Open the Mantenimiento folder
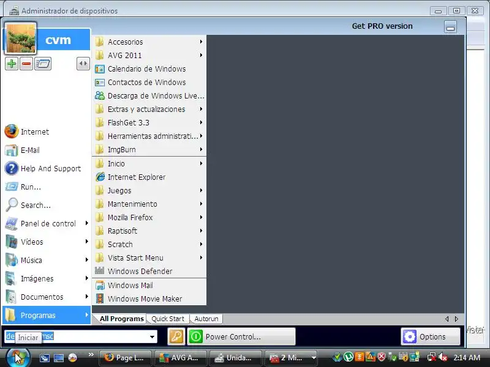The height and width of the screenshot is (367, 490). [149, 204]
